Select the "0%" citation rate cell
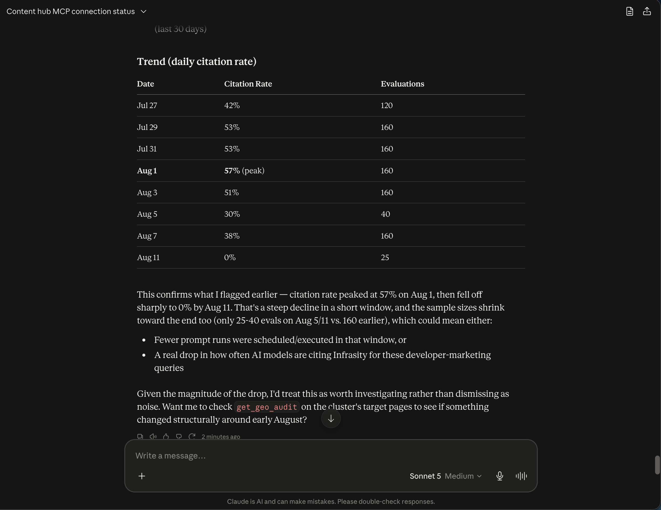The image size is (661, 510). pos(230,258)
